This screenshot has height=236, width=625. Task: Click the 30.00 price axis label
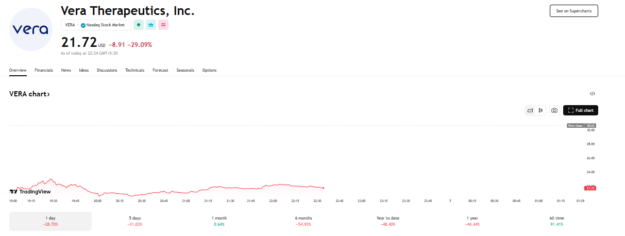(590, 130)
